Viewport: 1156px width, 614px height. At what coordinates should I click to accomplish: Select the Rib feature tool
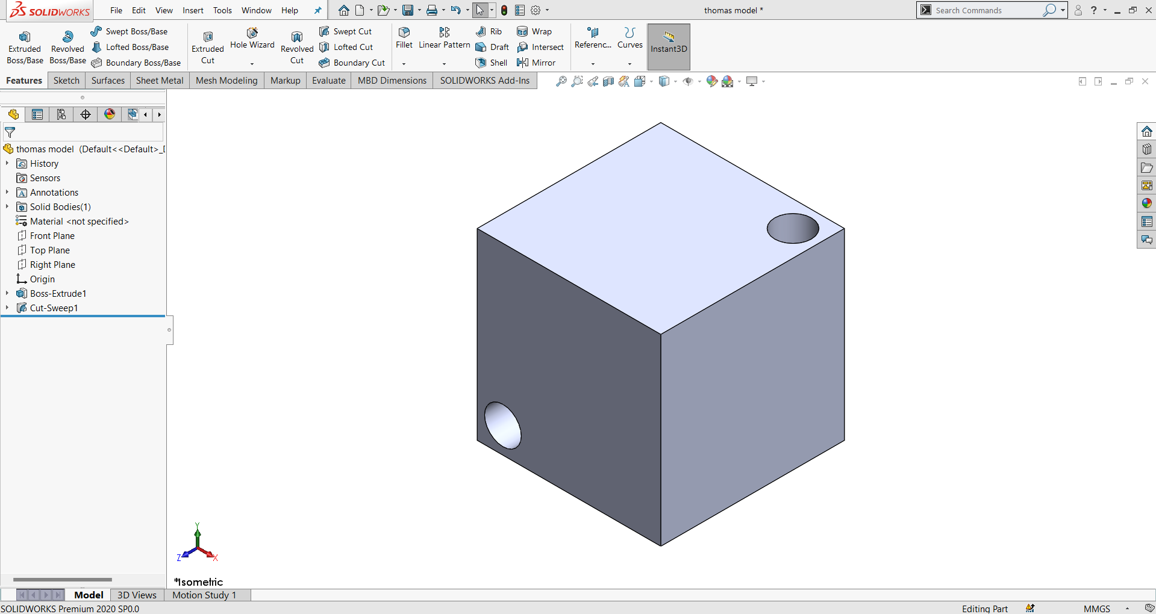(x=489, y=31)
